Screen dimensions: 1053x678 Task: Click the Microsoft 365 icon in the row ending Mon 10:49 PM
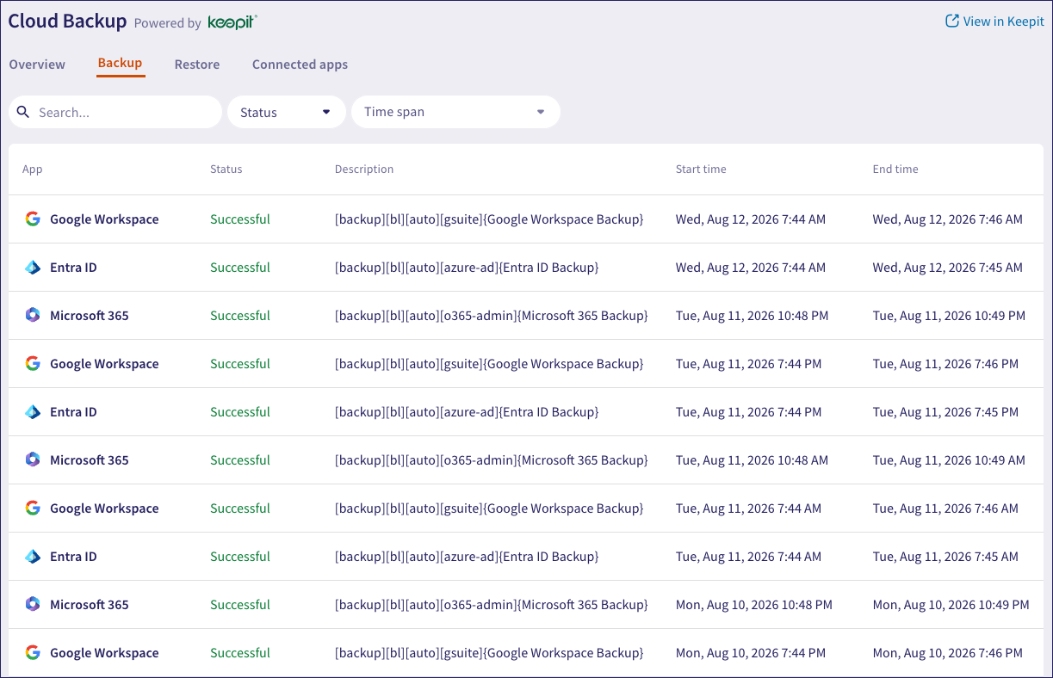33,605
